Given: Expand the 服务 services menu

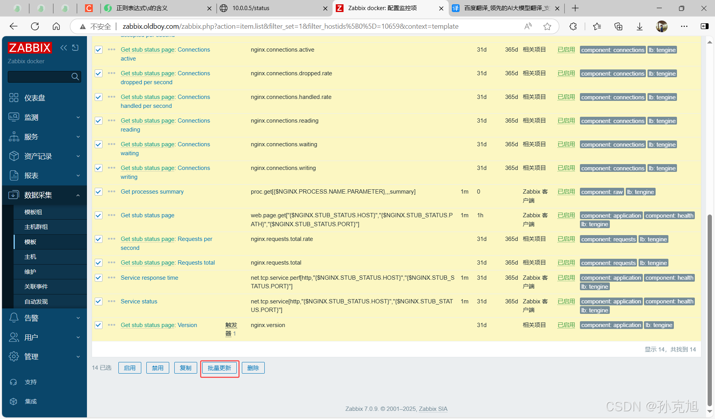Looking at the screenshot, I should 44,137.
